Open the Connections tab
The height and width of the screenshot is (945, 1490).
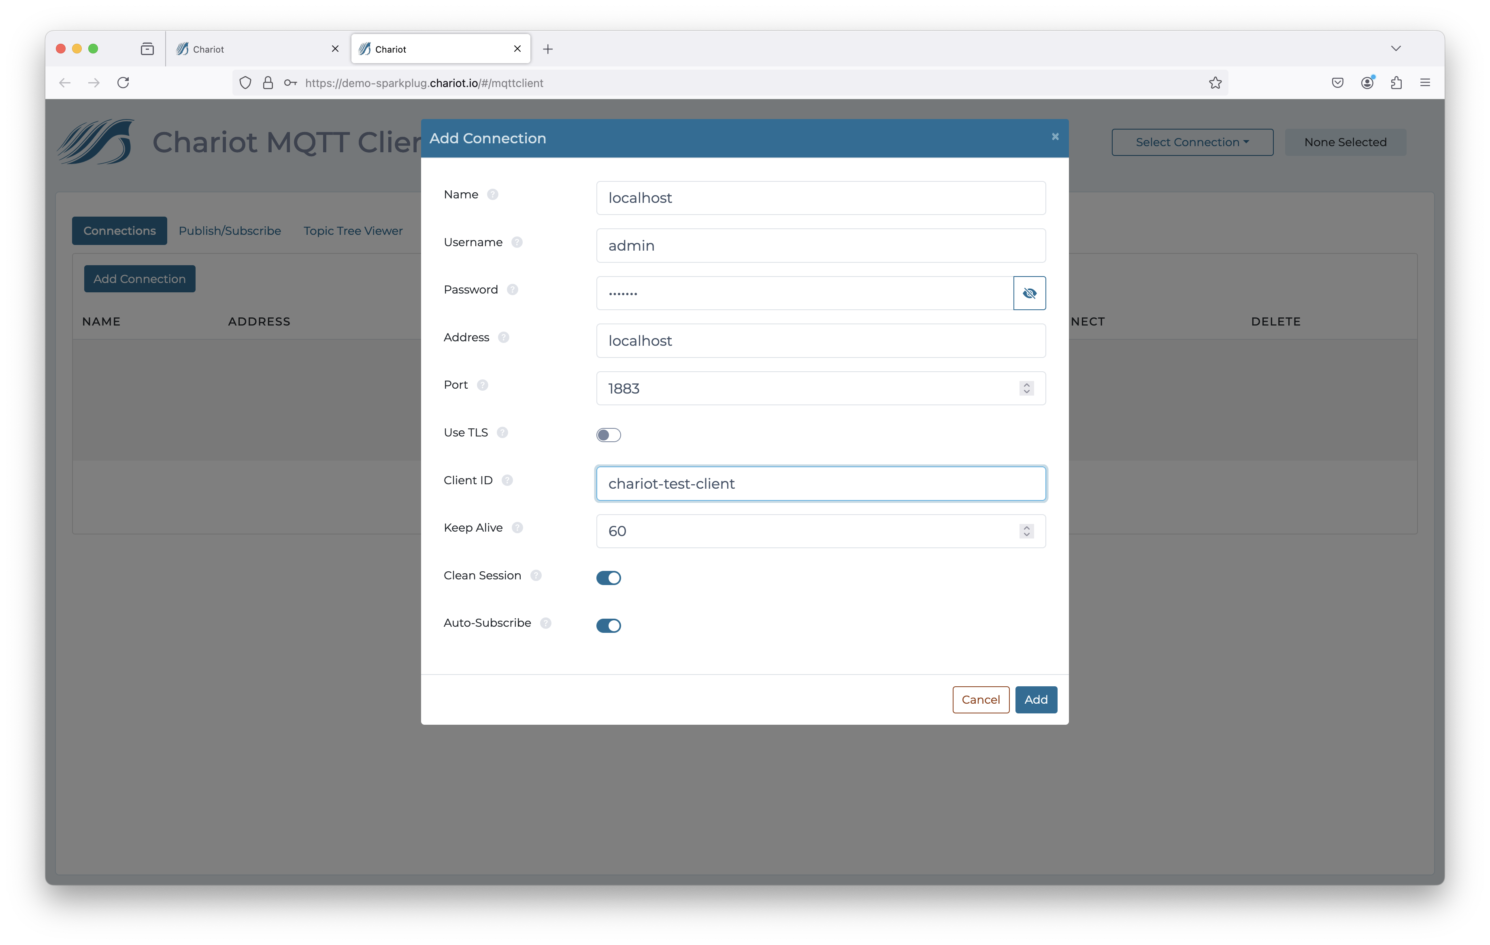(119, 230)
